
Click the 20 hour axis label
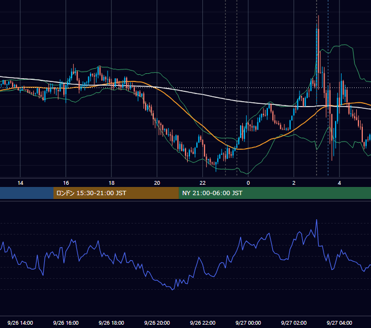[x=157, y=183]
